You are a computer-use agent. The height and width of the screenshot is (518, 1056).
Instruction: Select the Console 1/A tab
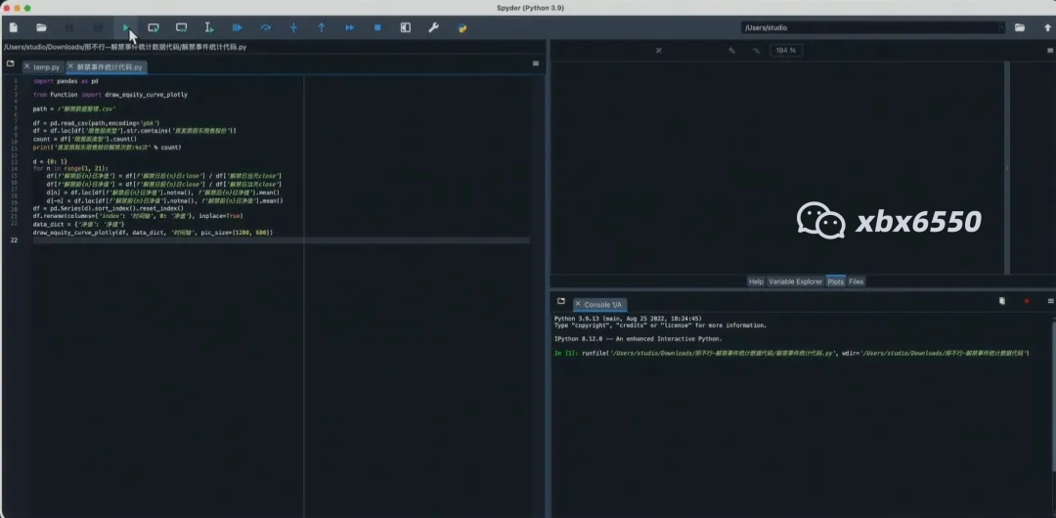tap(602, 305)
